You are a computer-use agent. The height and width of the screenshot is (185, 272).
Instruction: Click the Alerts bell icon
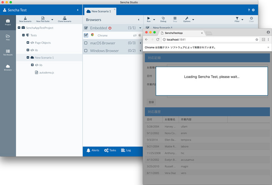pyautogui.click(x=88, y=150)
